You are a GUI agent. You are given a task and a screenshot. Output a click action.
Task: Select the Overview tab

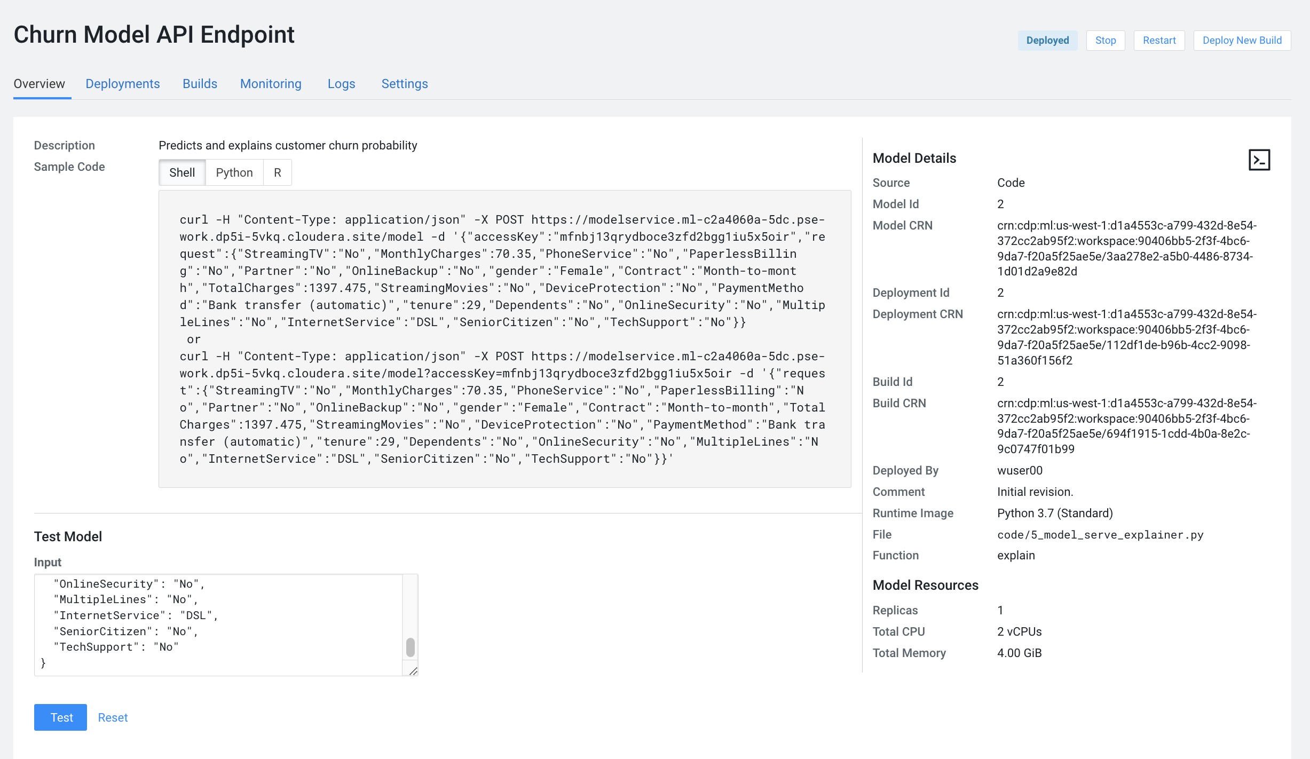(39, 84)
